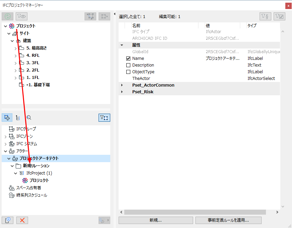The width and height of the screenshot is (292, 228).
Task: Click the greyed relation dropdown icon bottom
Action: (x=104, y=220)
